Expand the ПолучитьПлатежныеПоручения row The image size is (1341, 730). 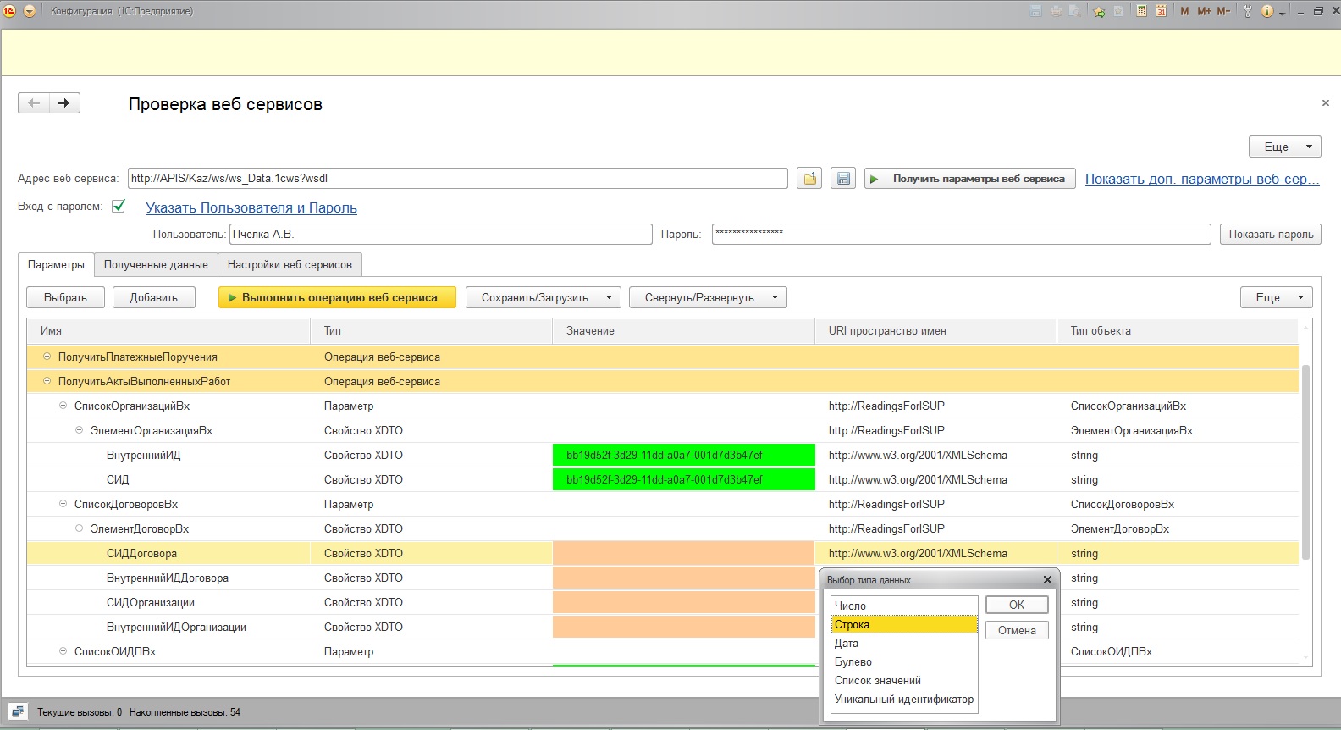tap(47, 357)
